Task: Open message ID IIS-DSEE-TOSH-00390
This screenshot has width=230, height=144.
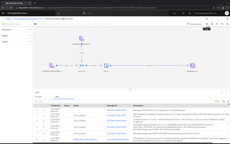Action: click(116, 127)
